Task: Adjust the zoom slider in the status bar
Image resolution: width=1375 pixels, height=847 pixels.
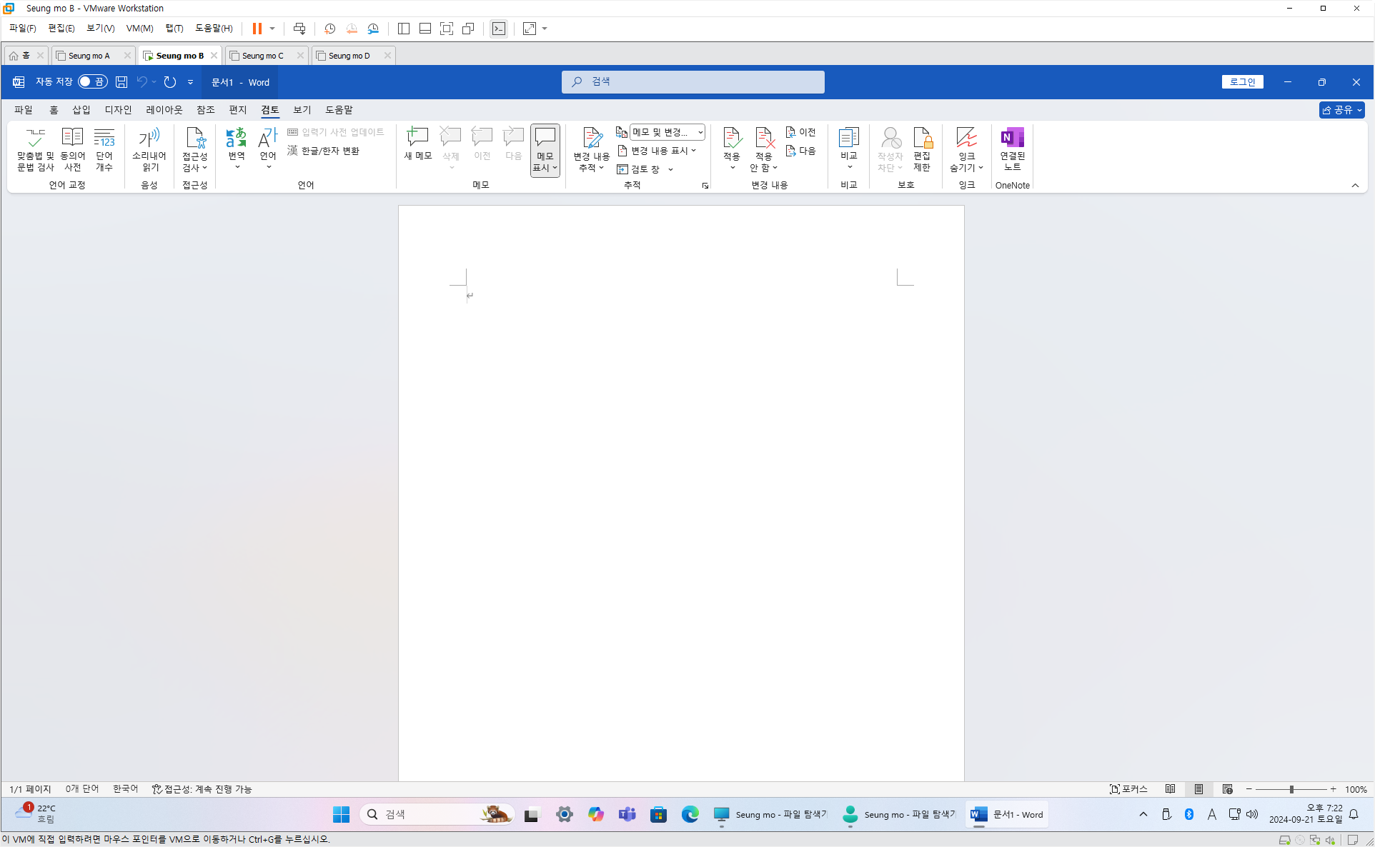Action: (x=1291, y=789)
